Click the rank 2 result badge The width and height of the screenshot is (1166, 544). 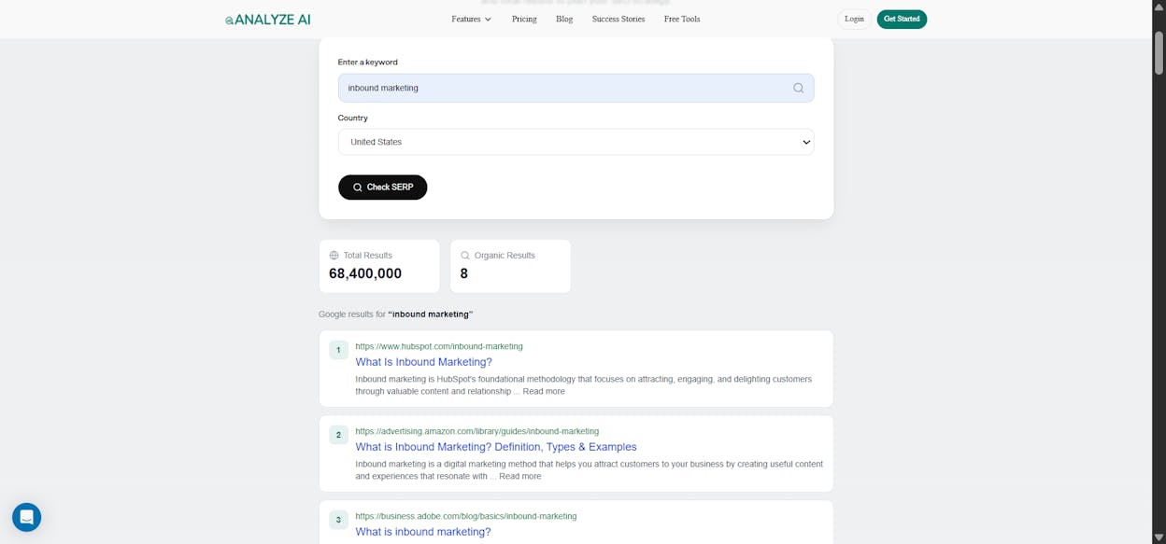click(x=338, y=435)
